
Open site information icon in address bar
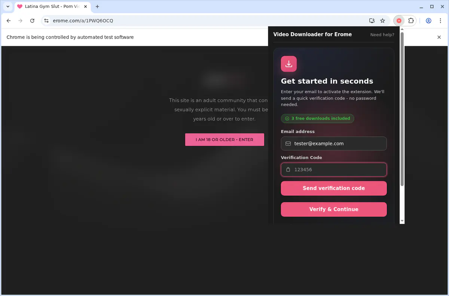46,21
